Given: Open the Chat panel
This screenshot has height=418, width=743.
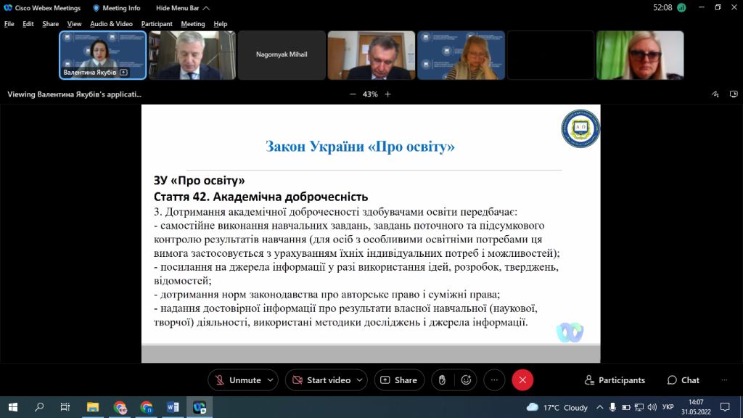Looking at the screenshot, I should click(683, 380).
